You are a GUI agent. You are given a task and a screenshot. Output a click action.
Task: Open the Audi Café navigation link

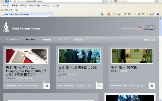point(78,40)
